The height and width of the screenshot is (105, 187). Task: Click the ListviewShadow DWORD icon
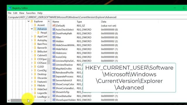pyautogui.click(x=54, y=65)
